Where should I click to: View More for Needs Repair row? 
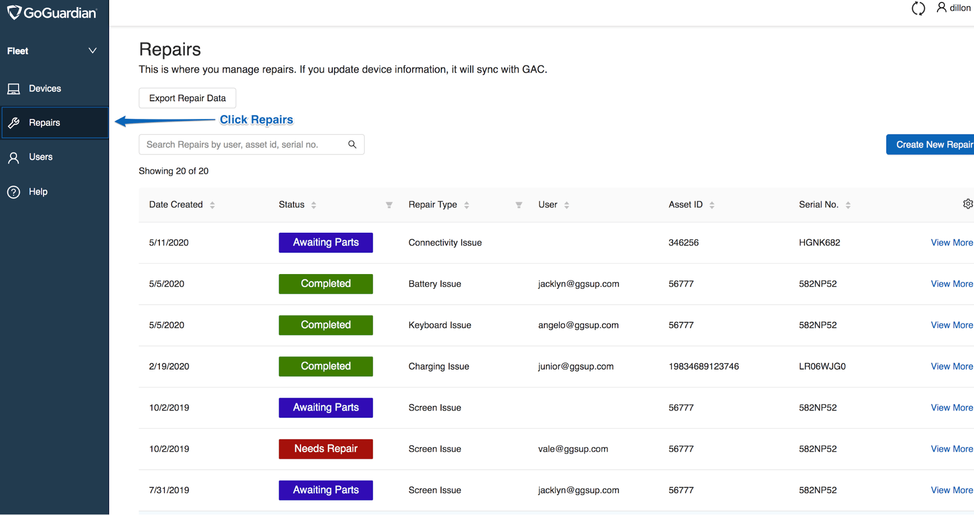(952, 449)
